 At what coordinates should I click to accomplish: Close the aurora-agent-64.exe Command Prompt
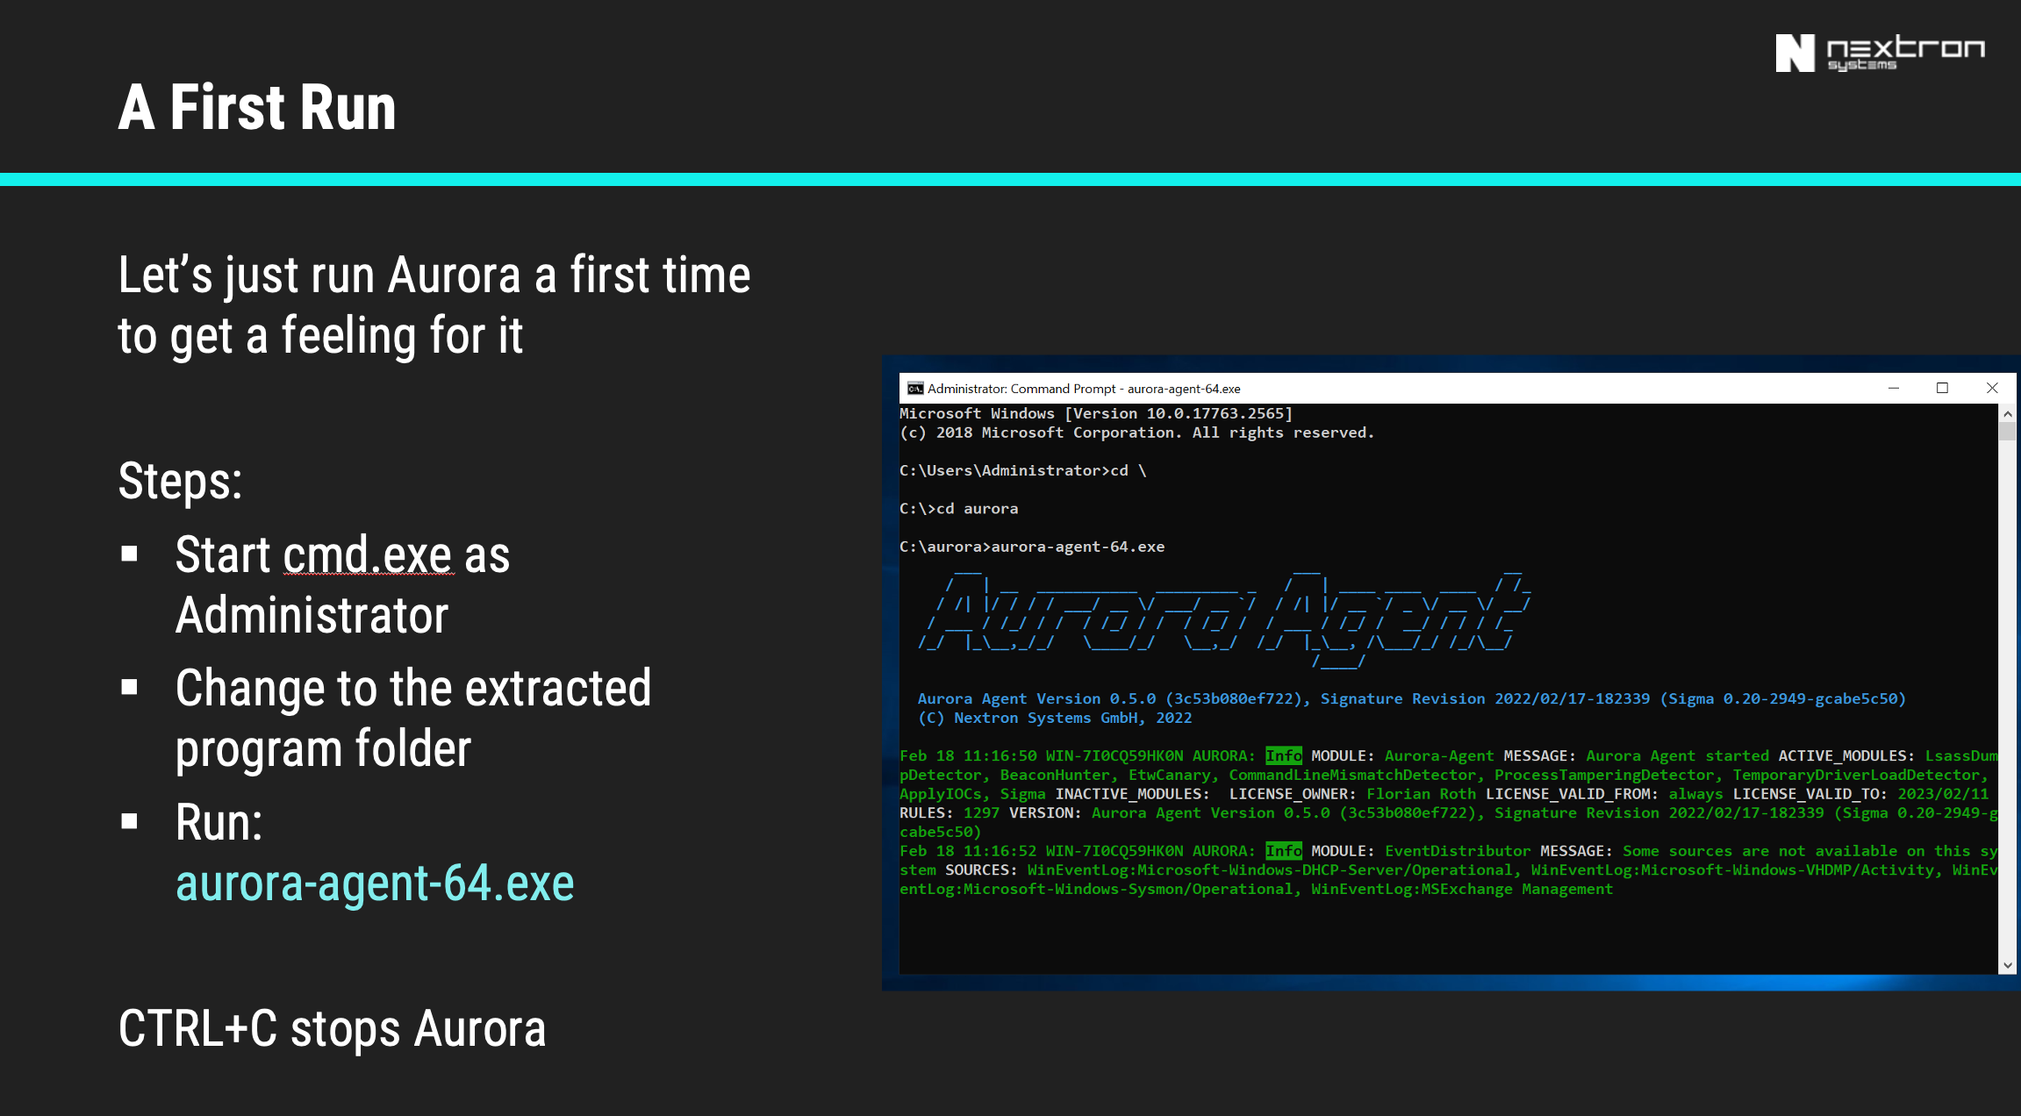point(1991,389)
